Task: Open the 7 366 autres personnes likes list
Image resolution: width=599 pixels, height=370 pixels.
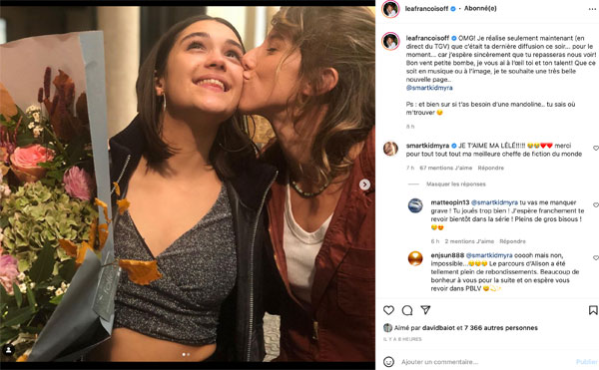Action: [501, 328]
